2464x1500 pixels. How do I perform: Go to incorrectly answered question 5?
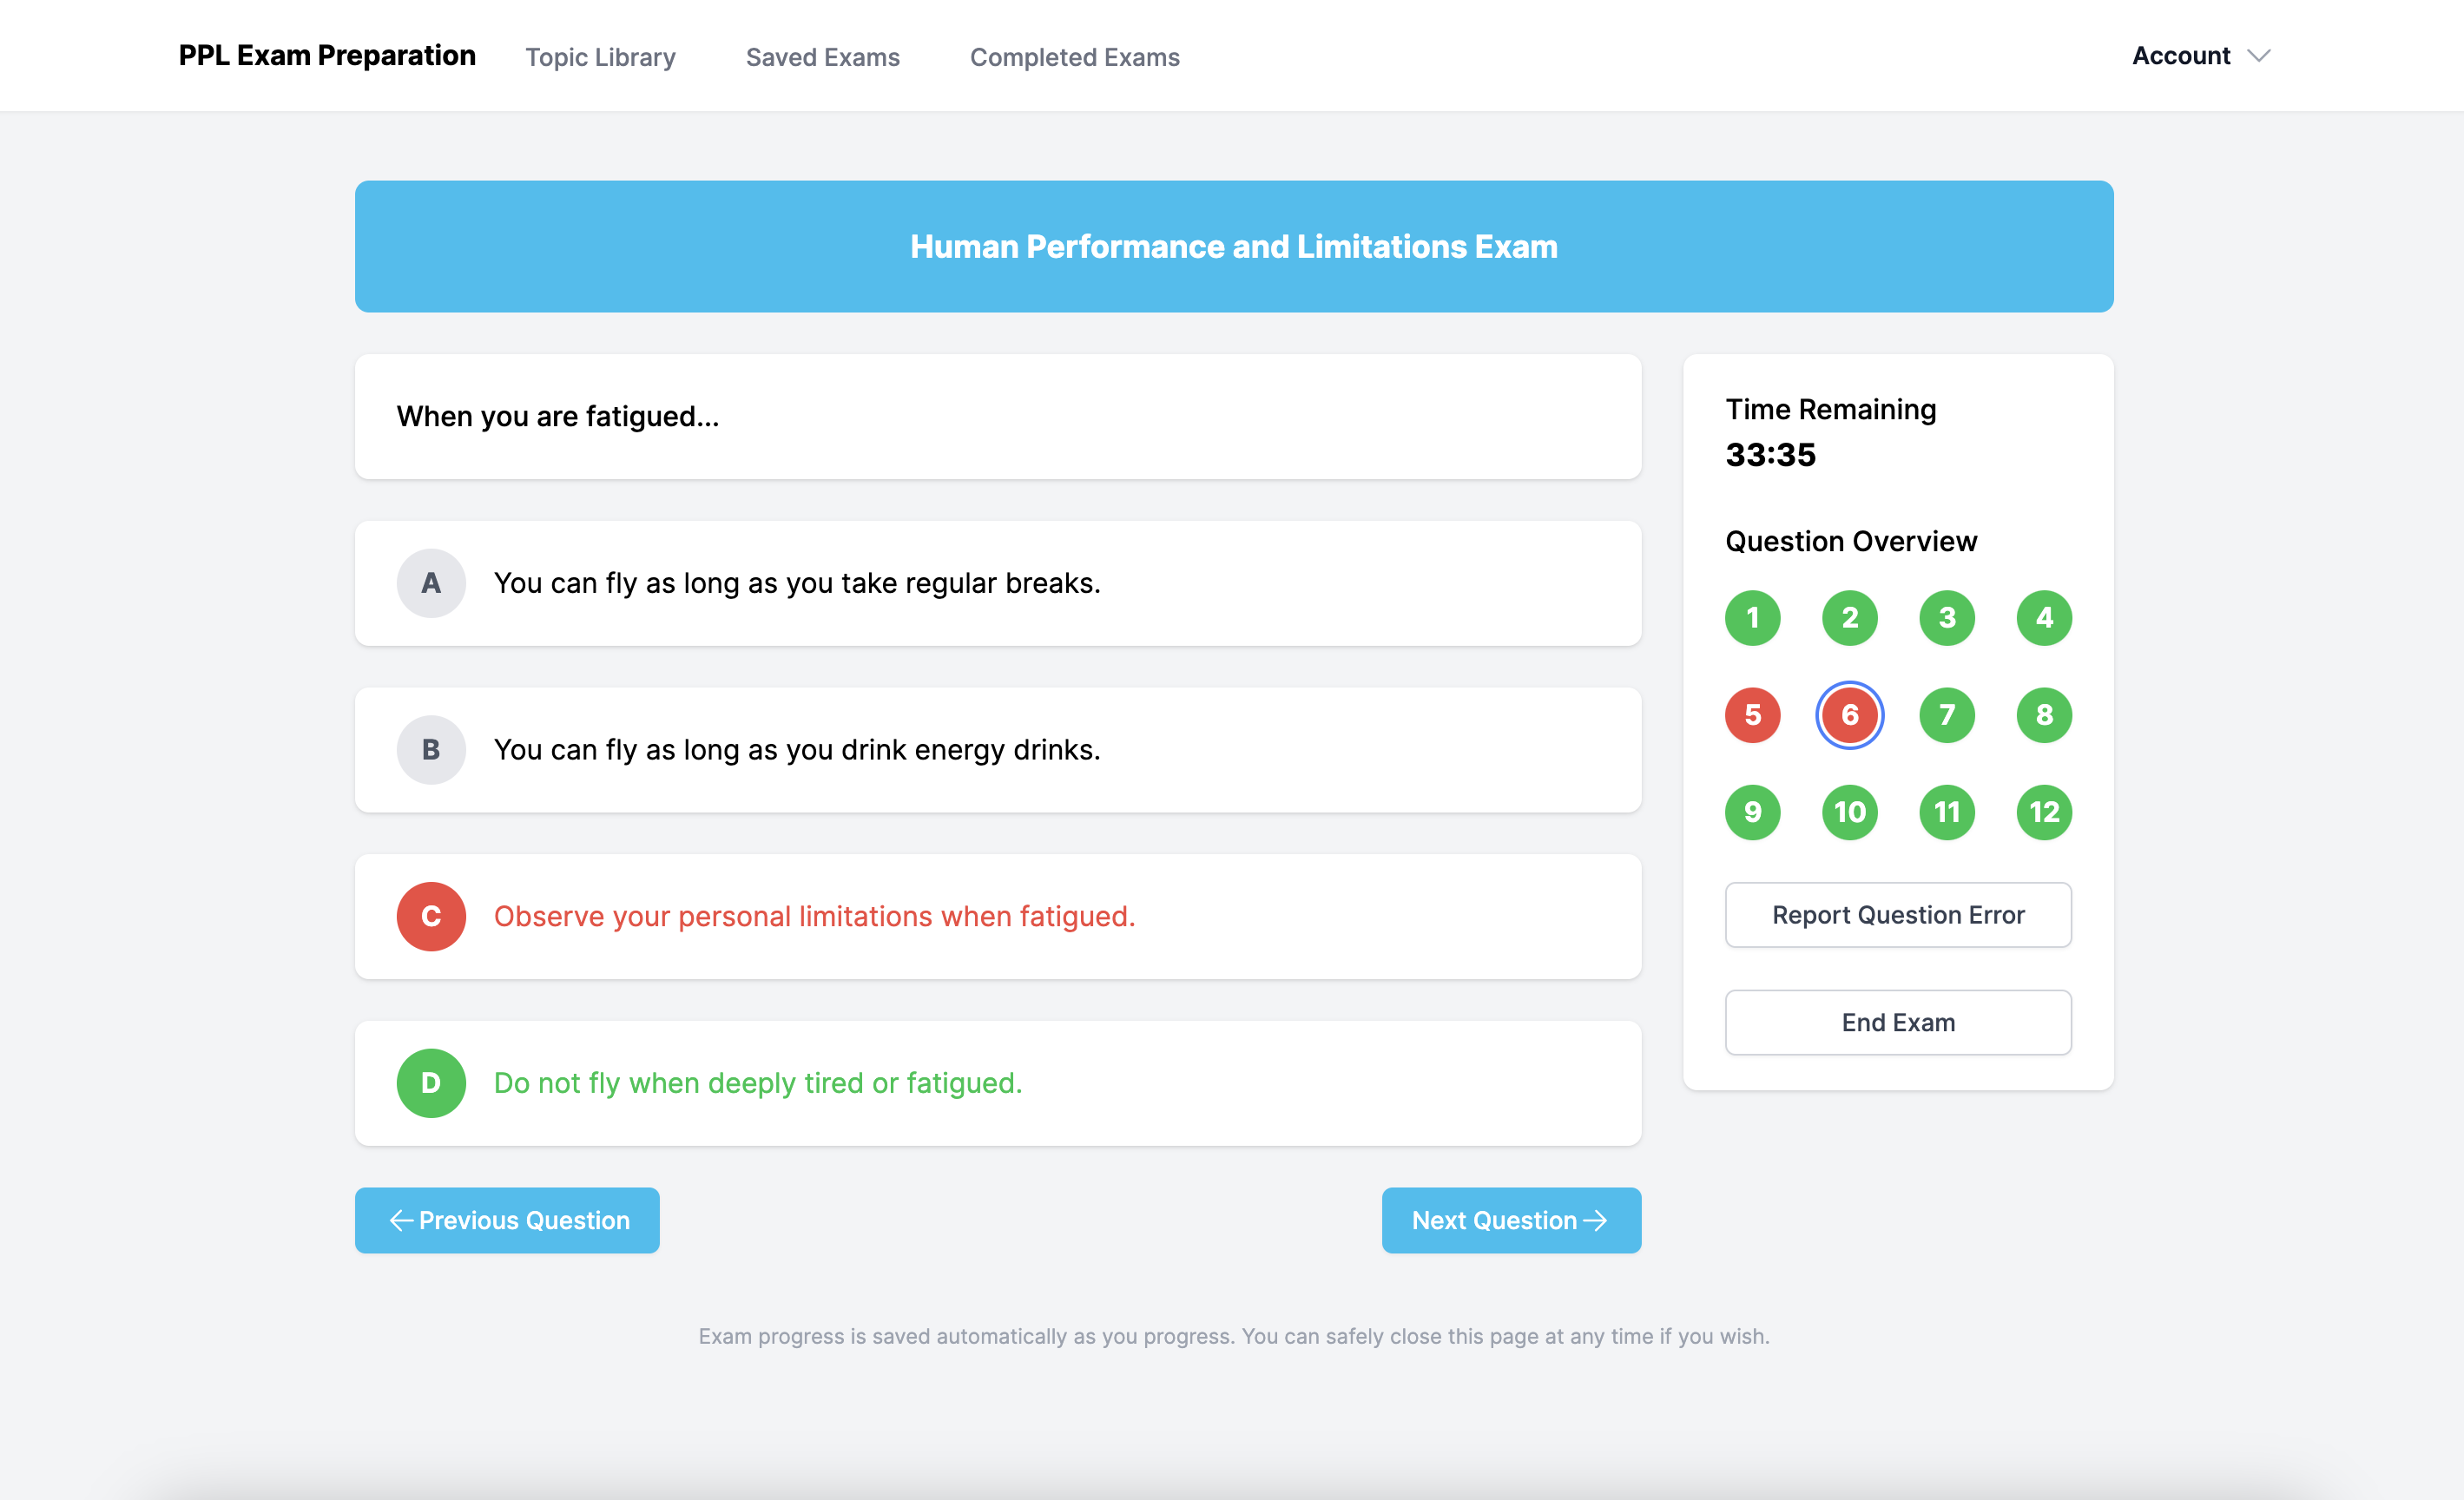(1752, 715)
